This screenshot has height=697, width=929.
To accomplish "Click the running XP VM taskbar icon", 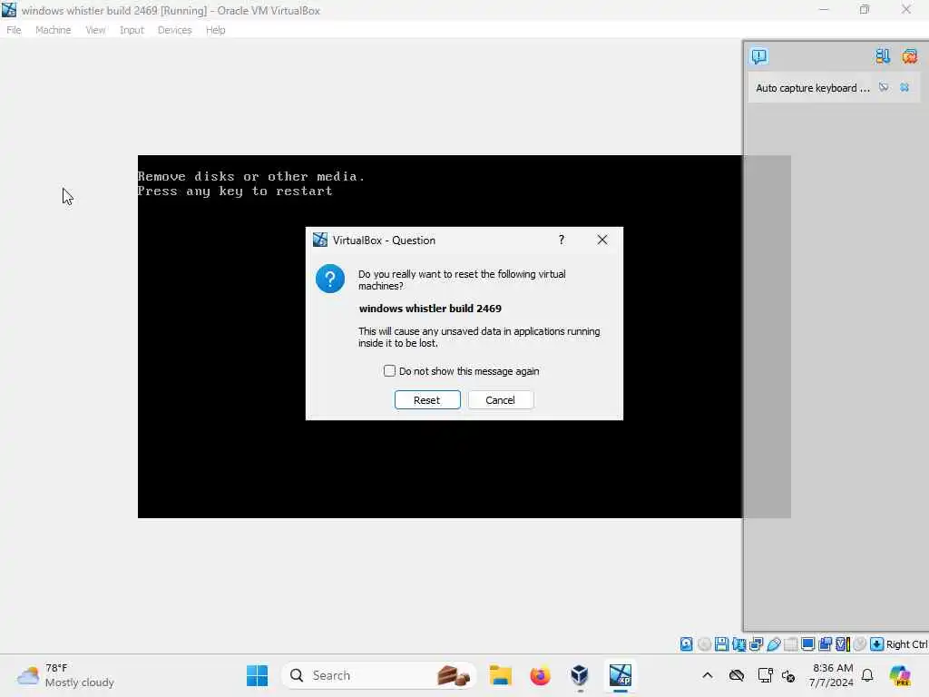I will pyautogui.click(x=621, y=675).
